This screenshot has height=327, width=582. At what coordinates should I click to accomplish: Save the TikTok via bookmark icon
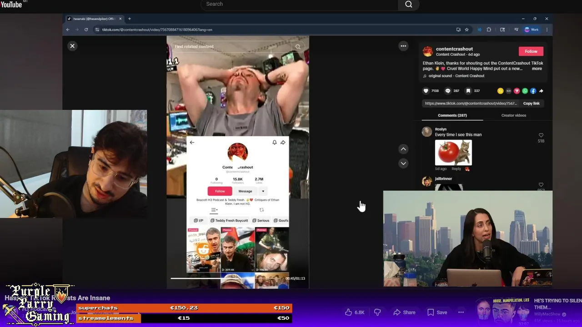click(468, 91)
